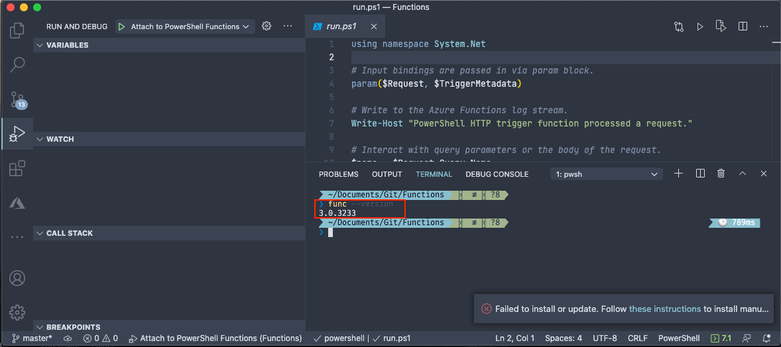Screen dimensions: 781x347
Task: Open Source Control view with 13 changes
Action: coord(17,99)
